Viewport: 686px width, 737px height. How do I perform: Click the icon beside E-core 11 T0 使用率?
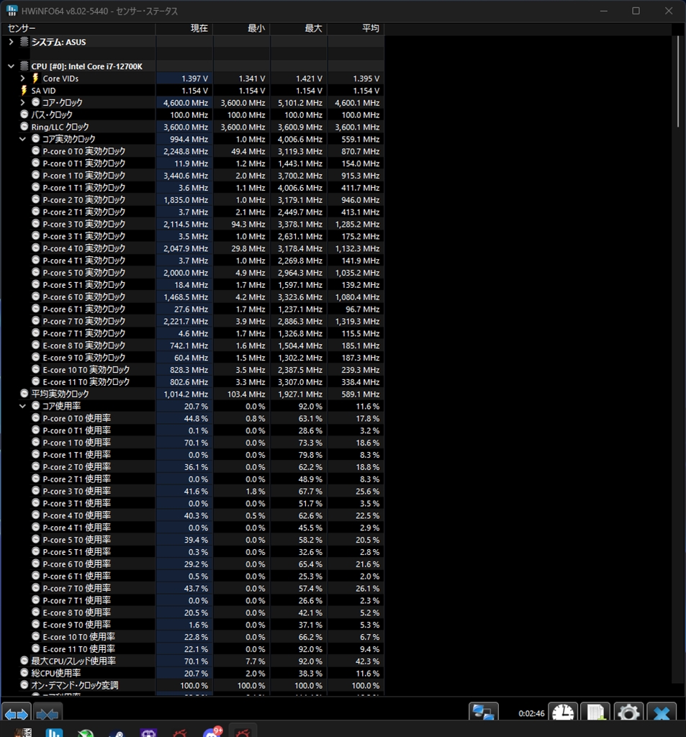click(36, 648)
